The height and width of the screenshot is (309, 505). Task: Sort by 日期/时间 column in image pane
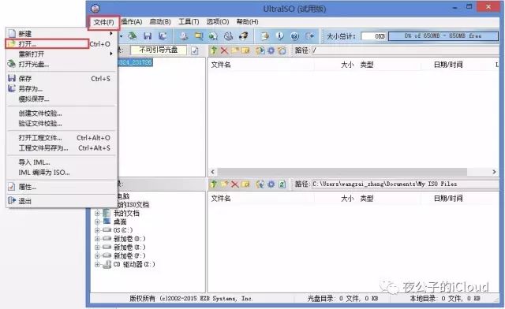pyautogui.click(x=448, y=65)
